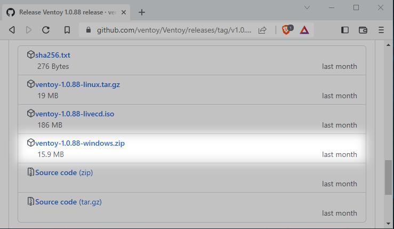Click package icon beside windows.zip
The height and width of the screenshot is (229, 394).
[30, 143]
